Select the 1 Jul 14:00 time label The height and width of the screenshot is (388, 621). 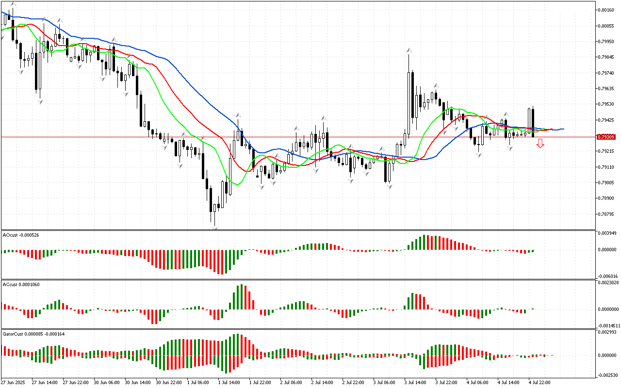[229, 383]
